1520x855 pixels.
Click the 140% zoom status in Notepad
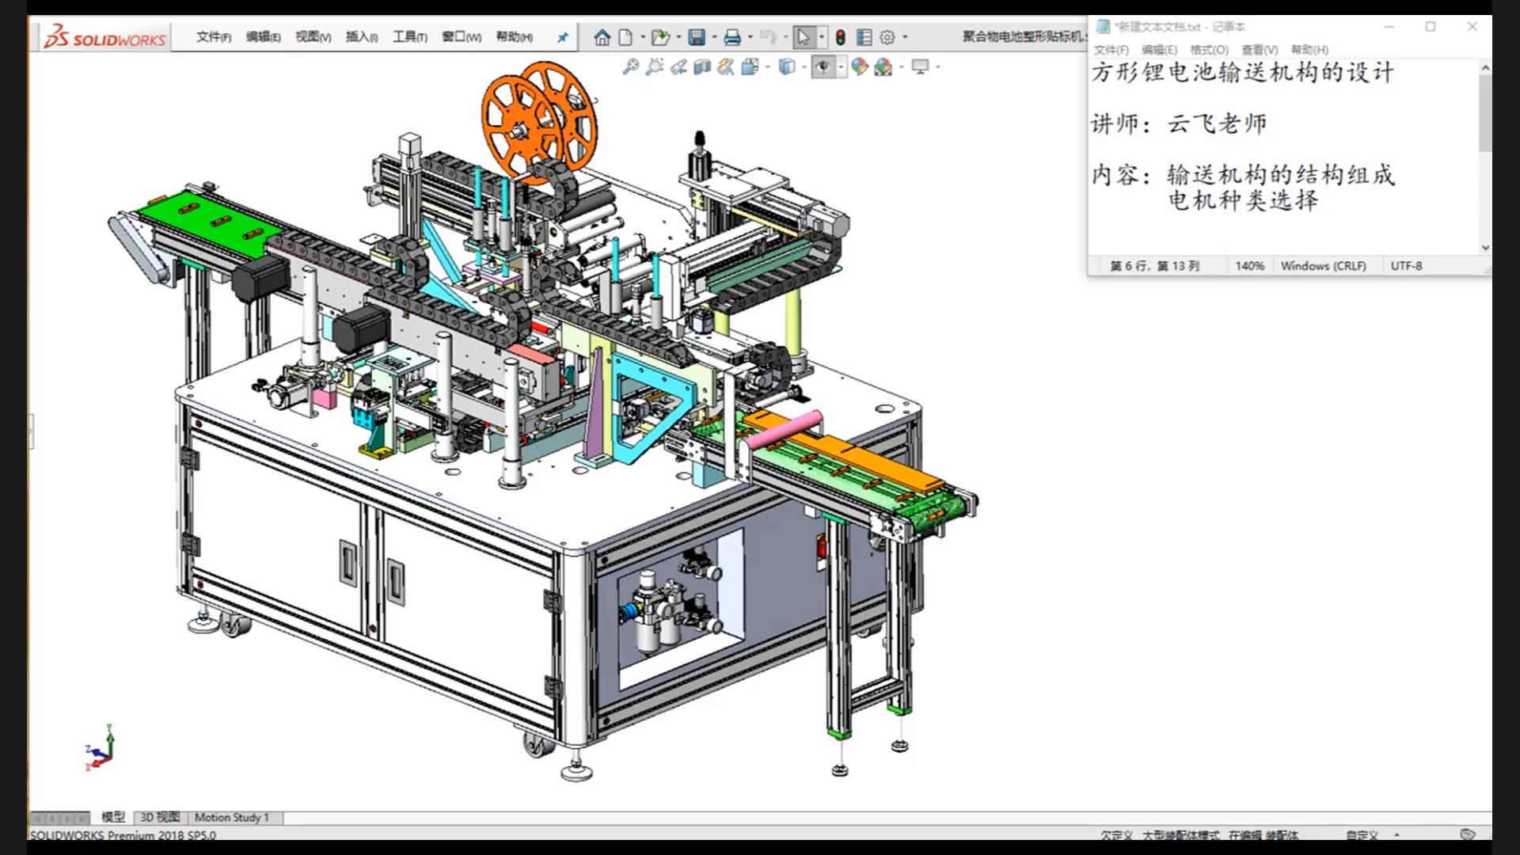tap(1249, 266)
